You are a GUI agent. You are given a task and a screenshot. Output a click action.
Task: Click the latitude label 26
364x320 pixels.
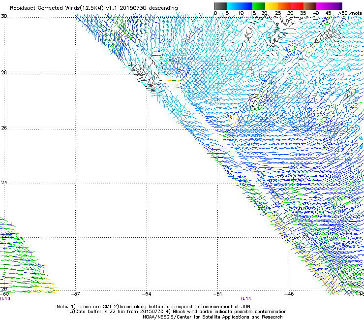coord(4,128)
